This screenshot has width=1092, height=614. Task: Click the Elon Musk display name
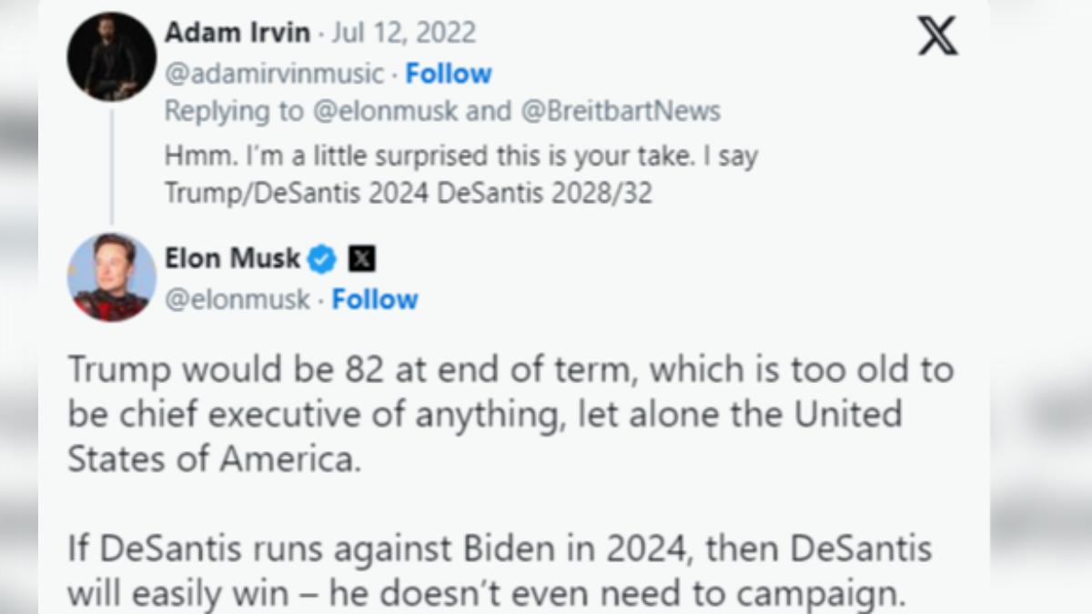(x=232, y=259)
